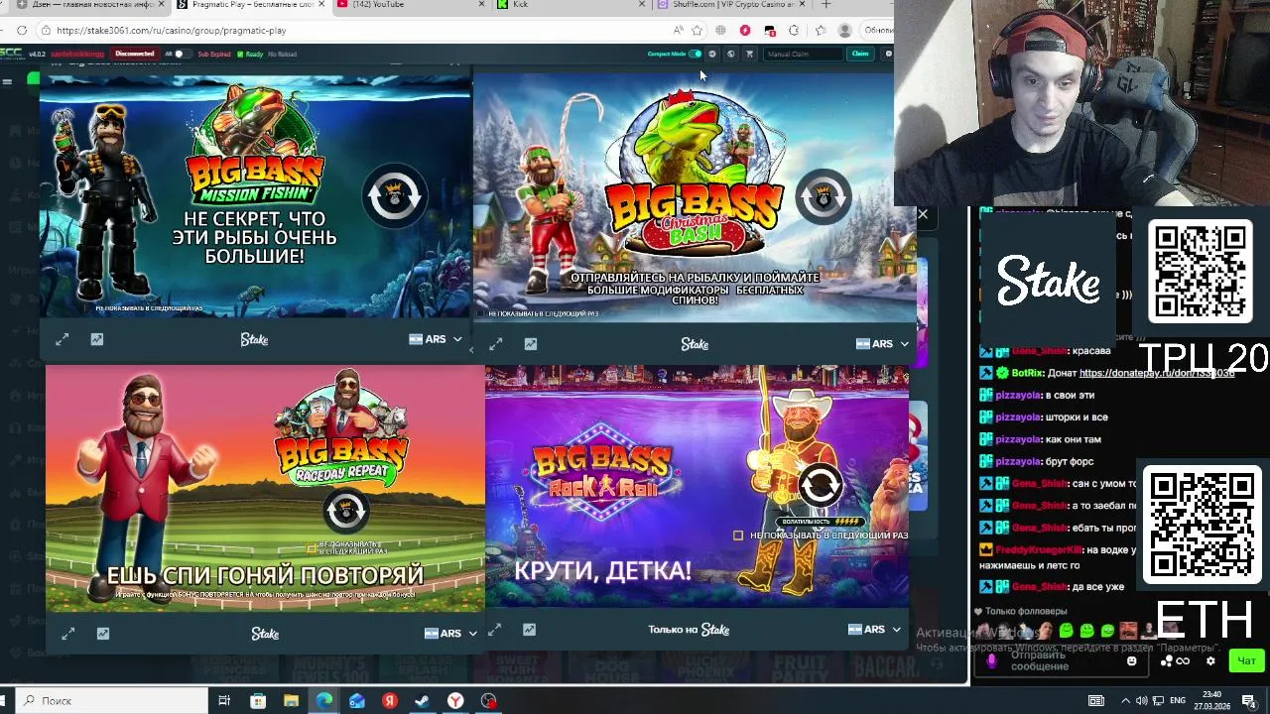Toggle the Ready checkbox in SCC toolbar

[241, 54]
